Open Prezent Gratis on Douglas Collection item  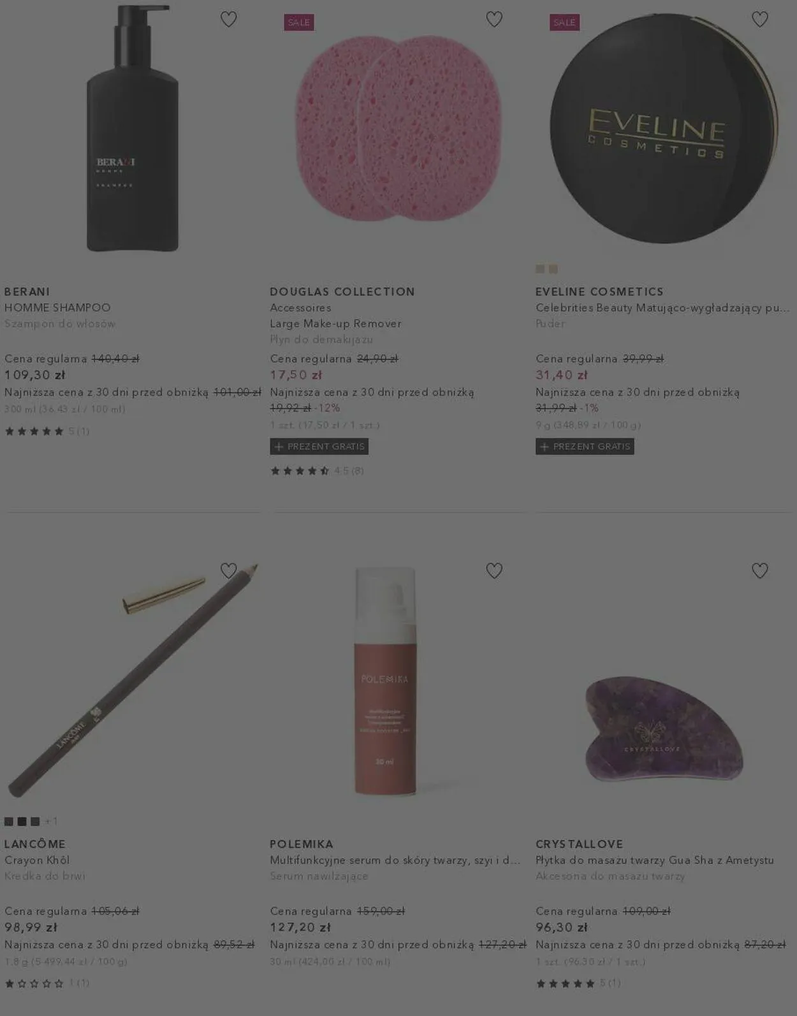(x=319, y=447)
